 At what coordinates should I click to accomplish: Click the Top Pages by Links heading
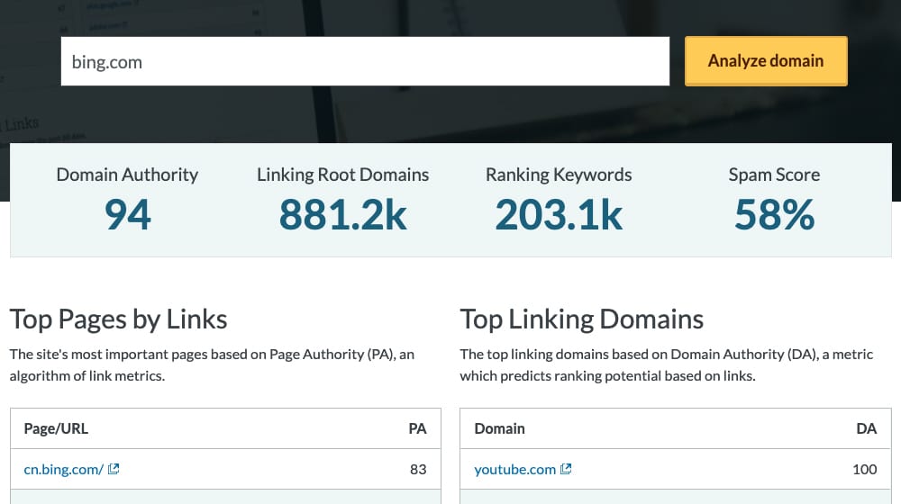tap(118, 319)
